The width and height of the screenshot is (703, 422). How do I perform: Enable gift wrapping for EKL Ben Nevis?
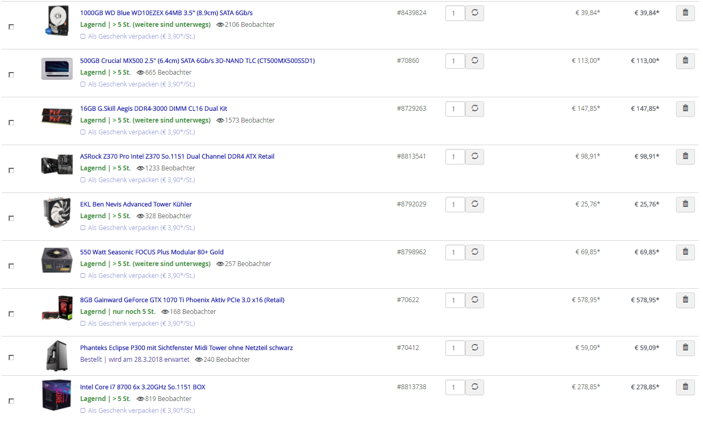(x=83, y=228)
